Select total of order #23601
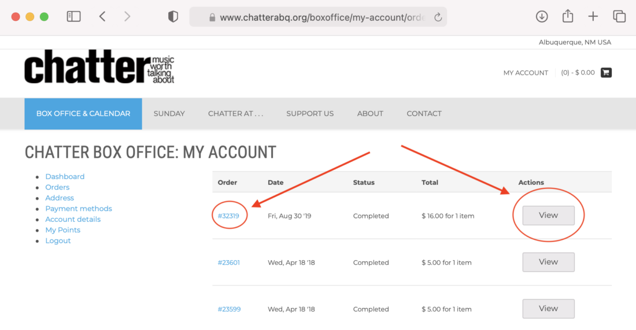Image resolution: width=636 pixels, height=330 pixels. tap(446, 263)
